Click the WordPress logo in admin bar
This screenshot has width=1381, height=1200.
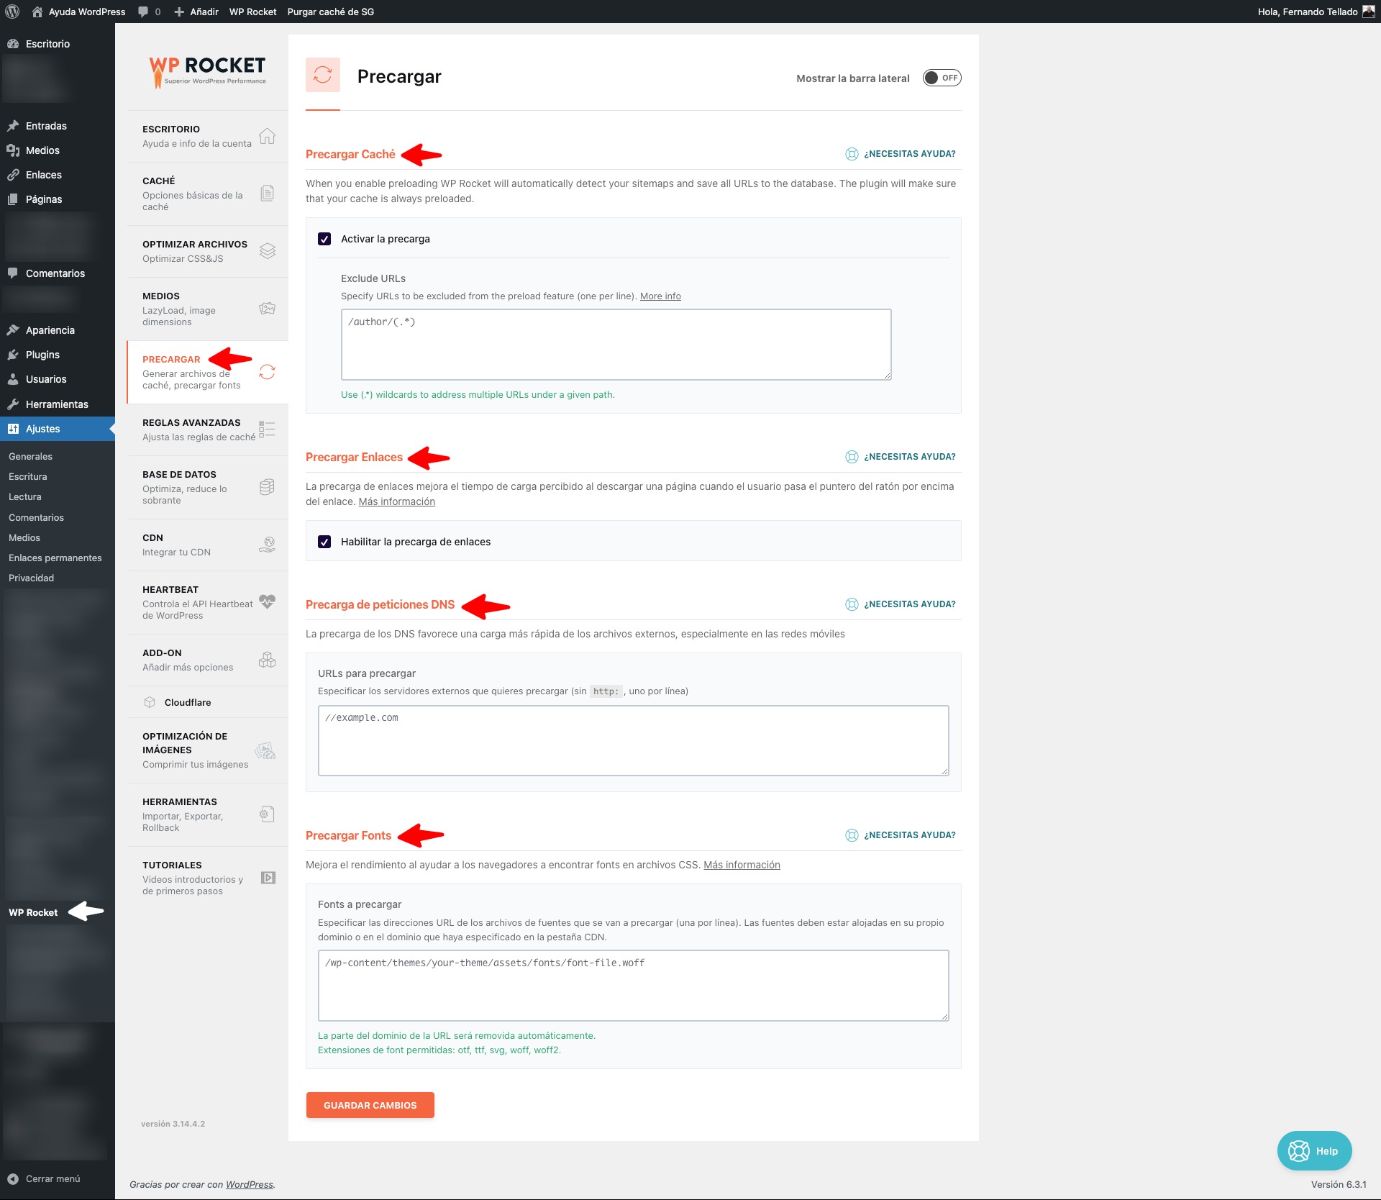pyautogui.click(x=12, y=12)
